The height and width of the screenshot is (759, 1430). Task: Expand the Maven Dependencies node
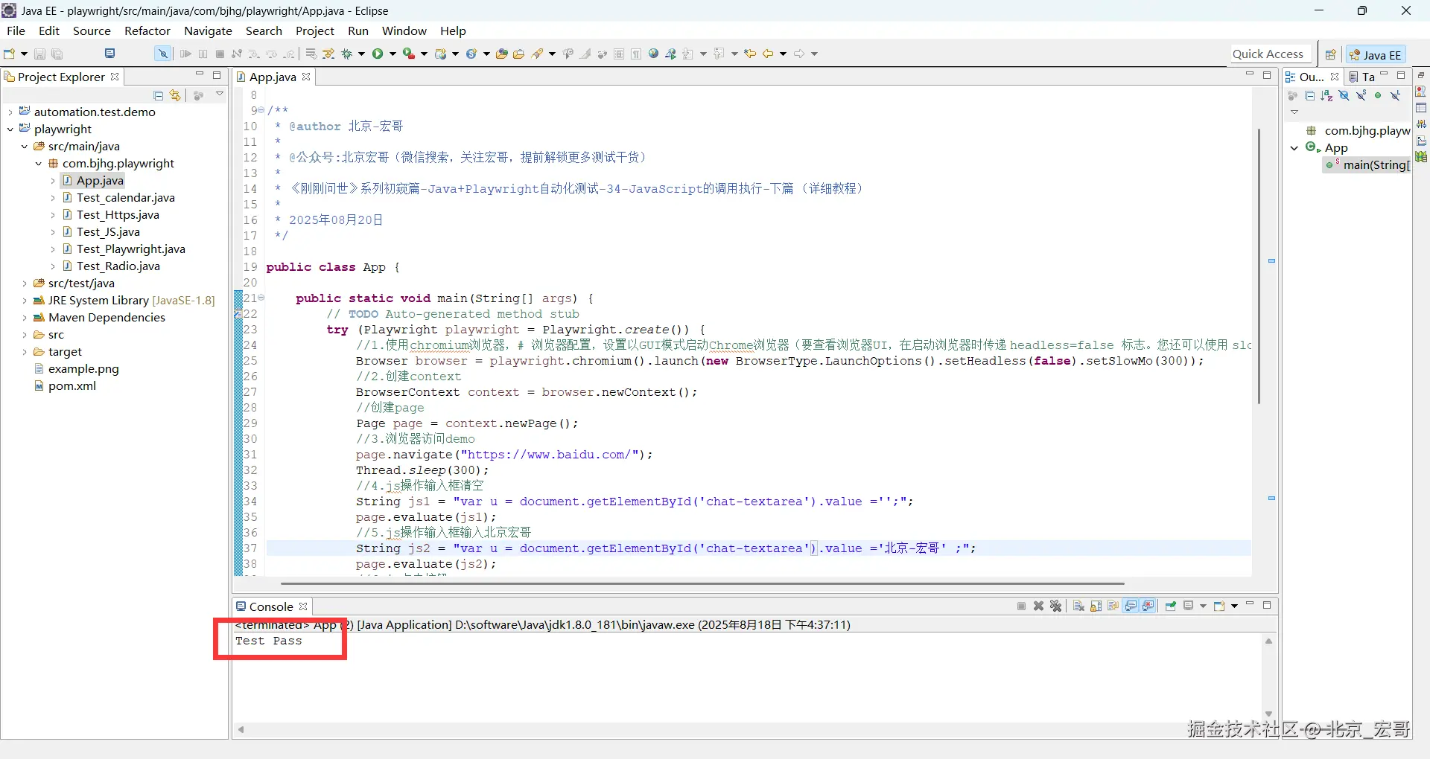25,318
